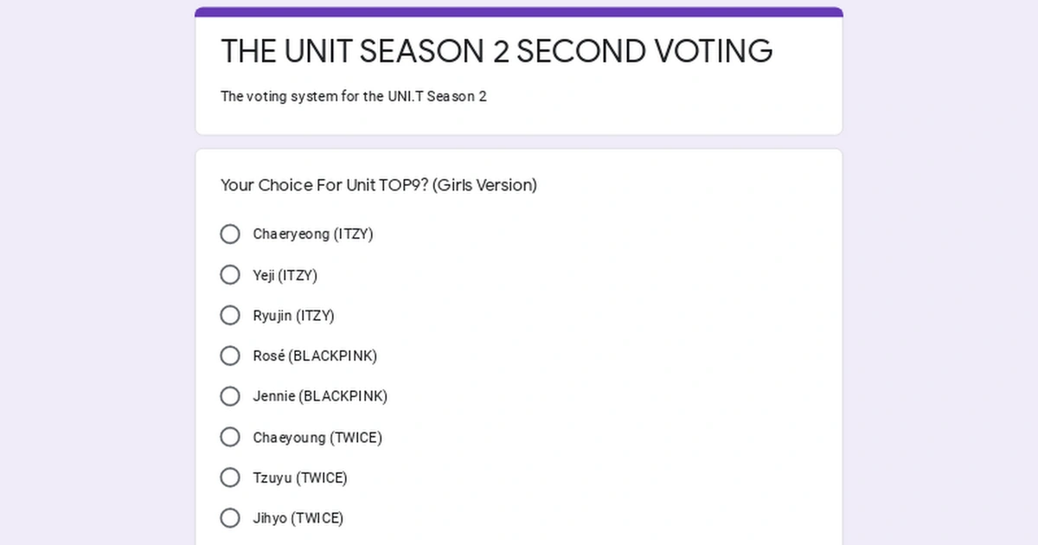
Task: Vote for Jihyo (TWICE)
Action: point(230,517)
